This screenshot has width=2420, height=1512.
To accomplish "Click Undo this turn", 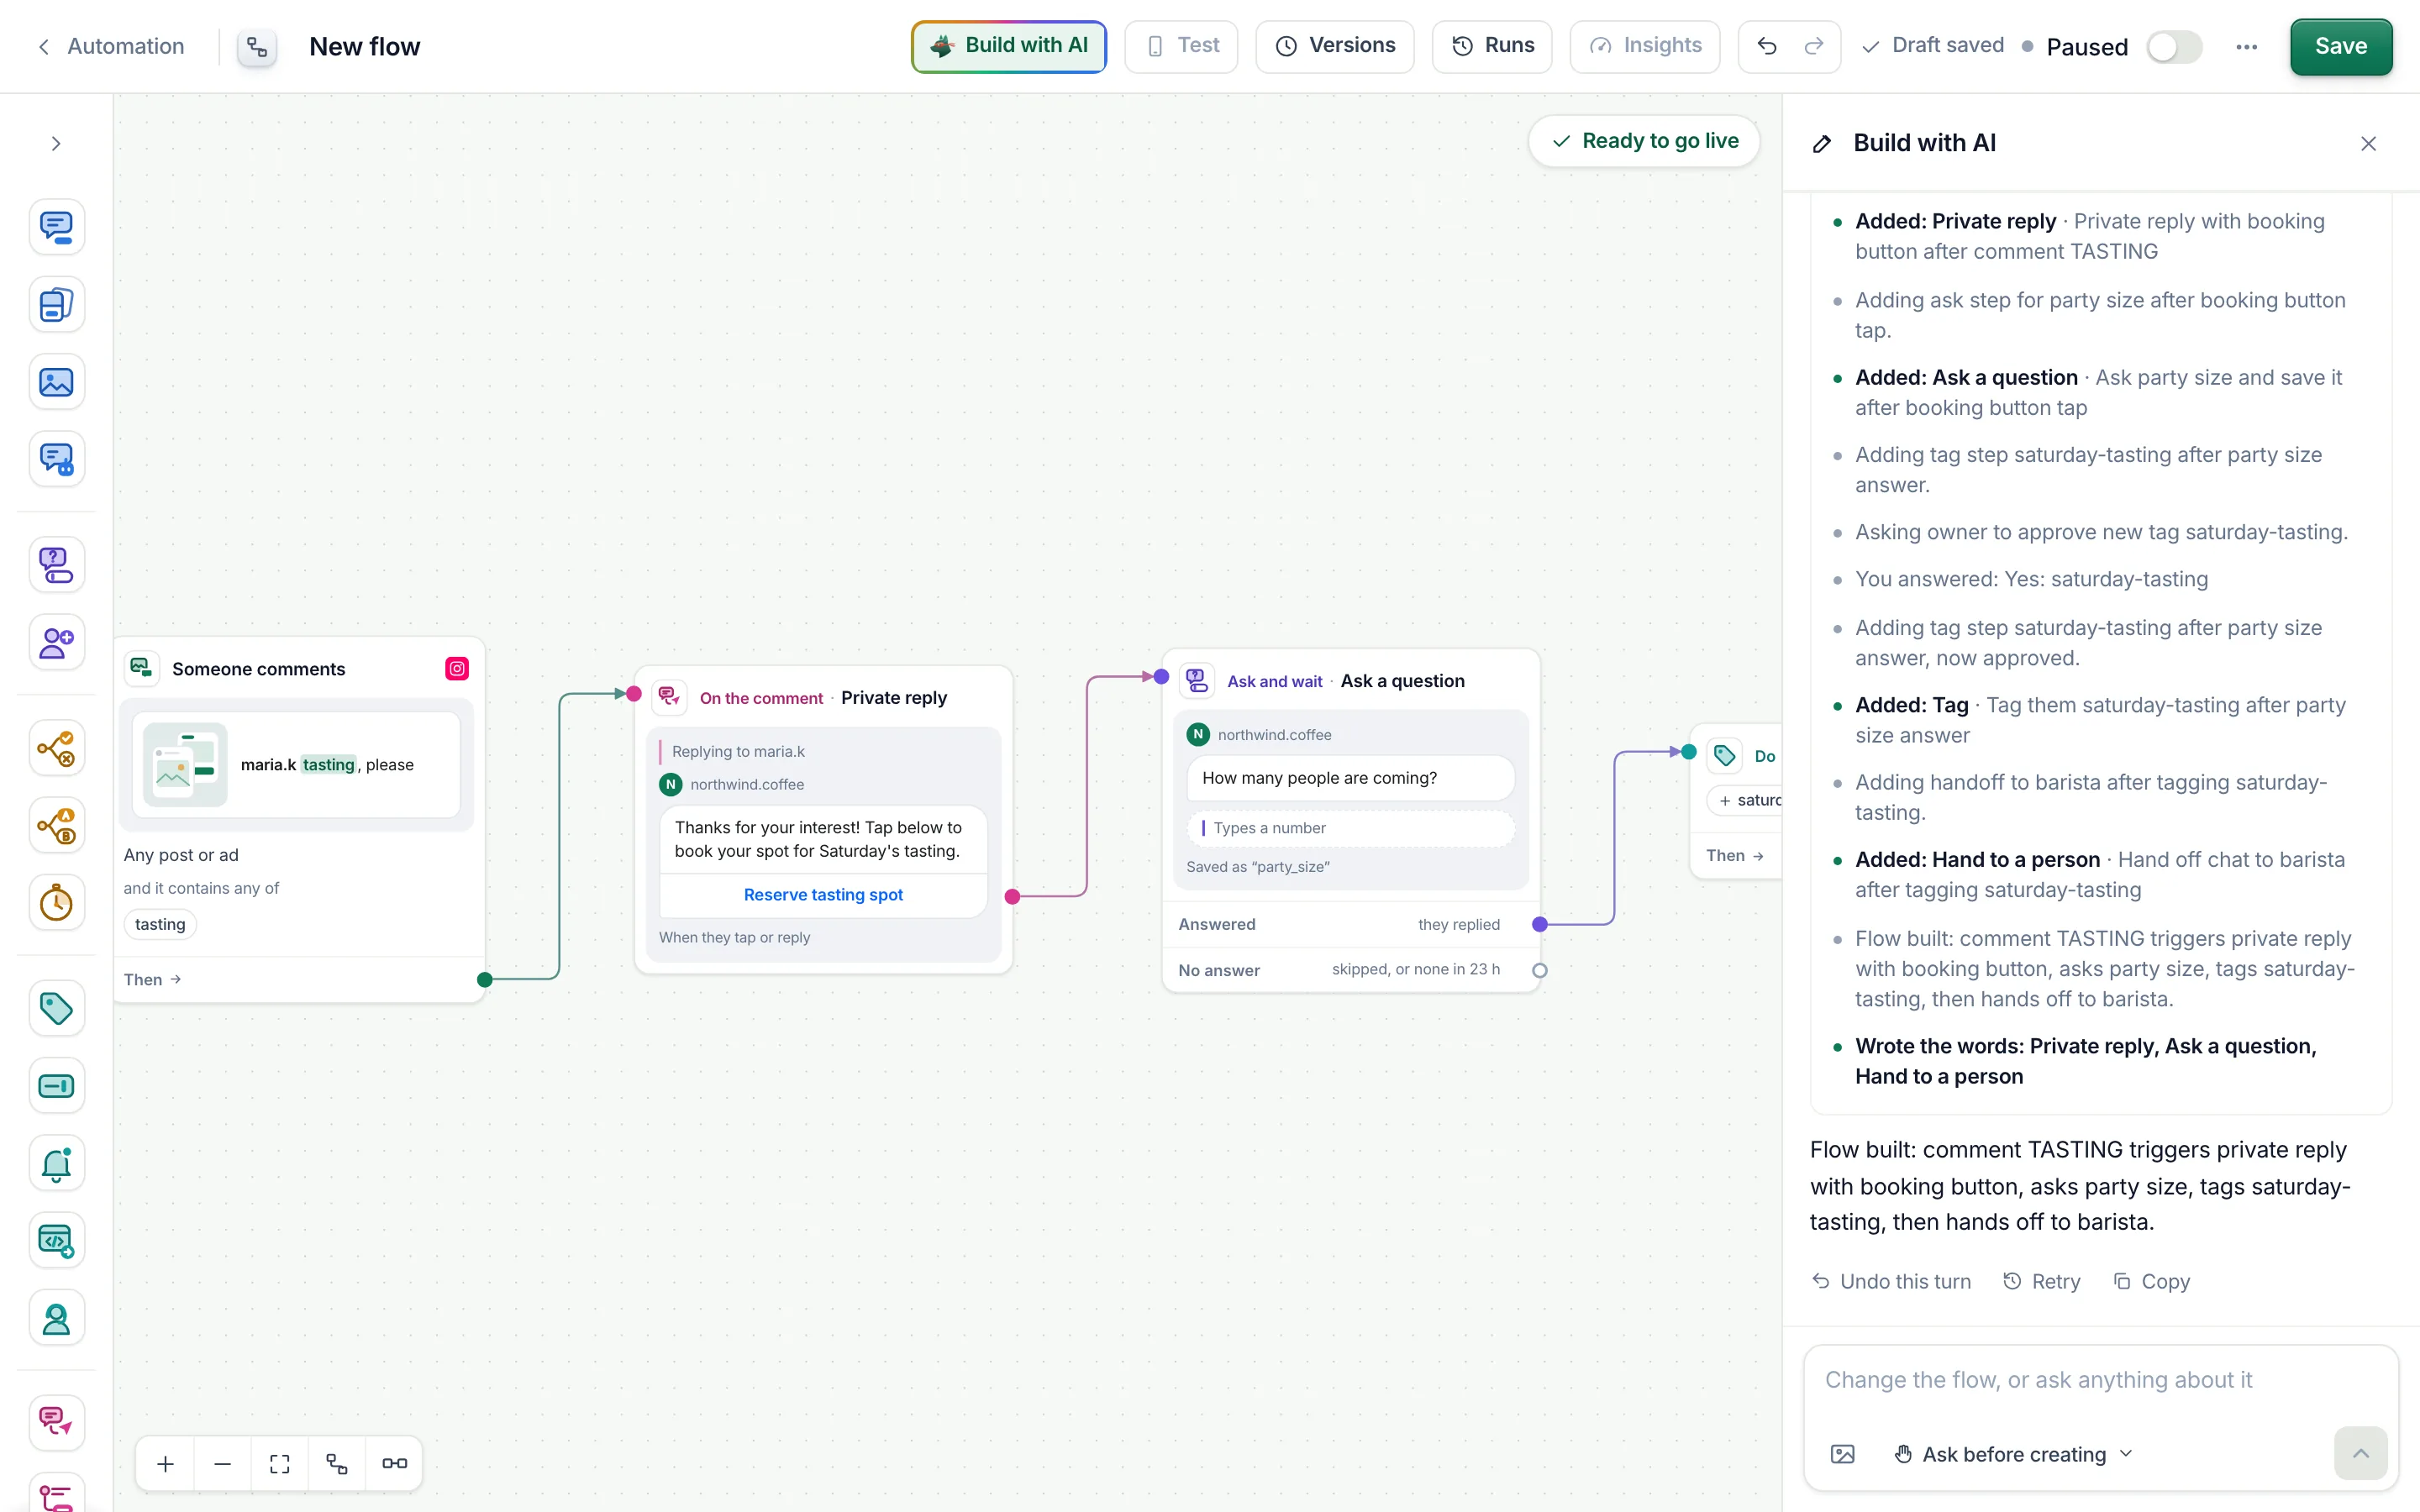I will (x=1891, y=1281).
